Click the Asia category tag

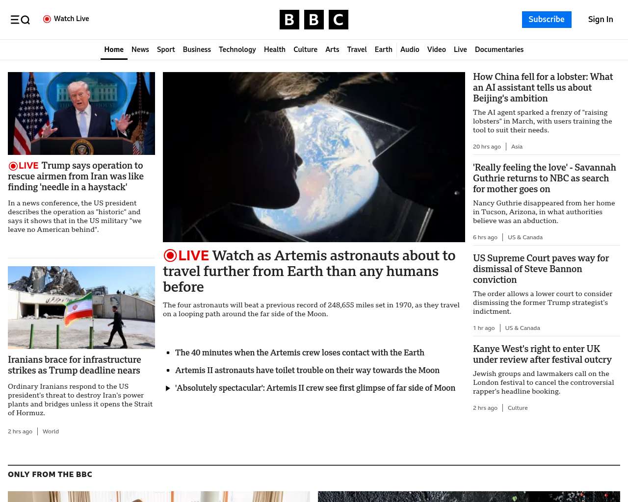click(x=517, y=147)
